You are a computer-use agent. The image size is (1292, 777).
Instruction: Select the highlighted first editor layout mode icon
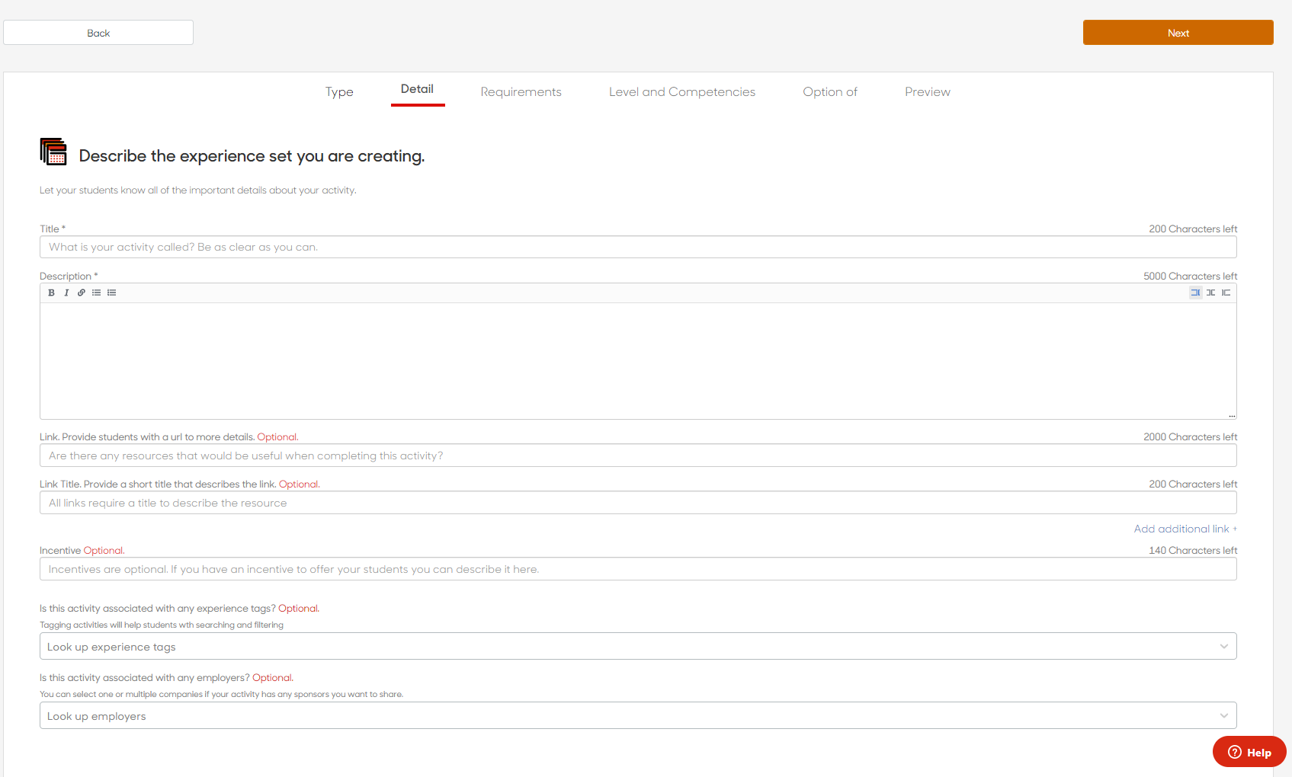tap(1195, 293)
